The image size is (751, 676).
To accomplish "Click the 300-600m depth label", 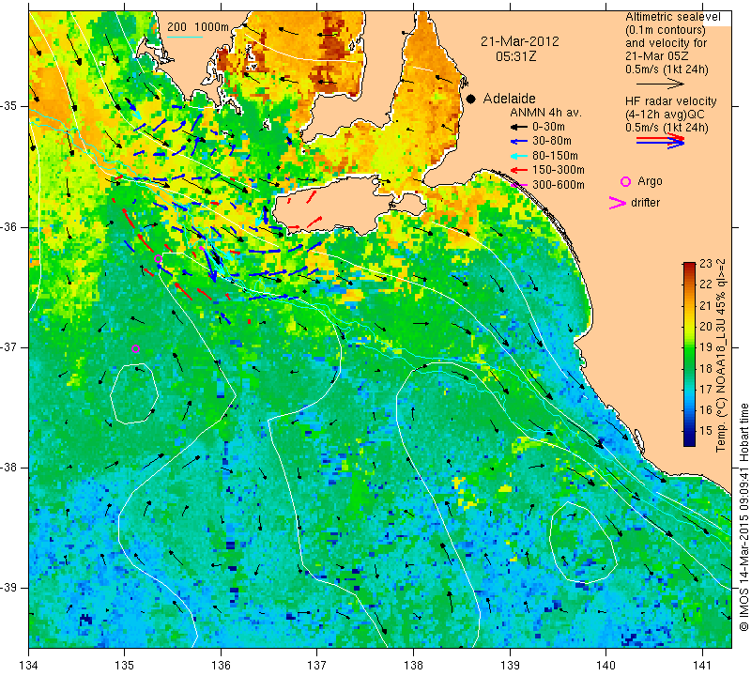I will pyautogui.click(x=559, y=185).
